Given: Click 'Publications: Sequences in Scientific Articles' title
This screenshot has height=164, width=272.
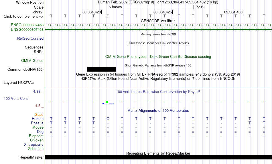Looking at the screenshot, I should (x=158, y=43).
